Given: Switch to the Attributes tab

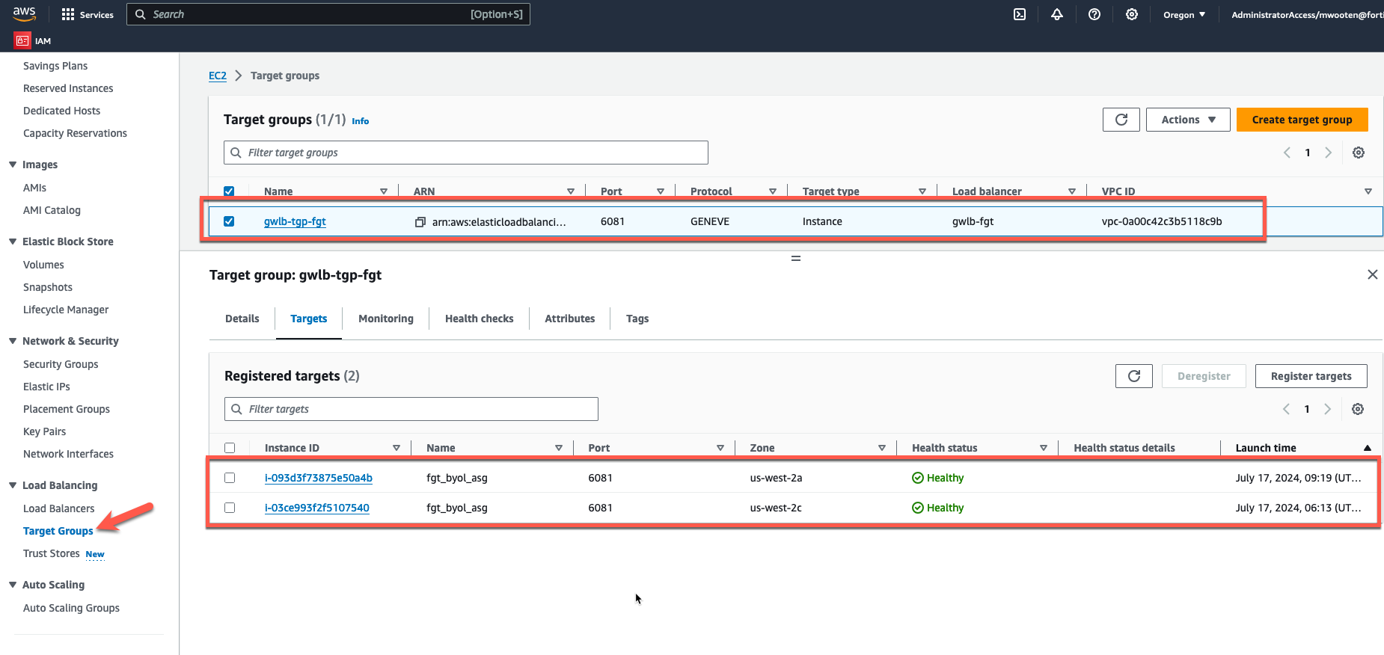Looking at the screenshot, I should tap(570, 319).
